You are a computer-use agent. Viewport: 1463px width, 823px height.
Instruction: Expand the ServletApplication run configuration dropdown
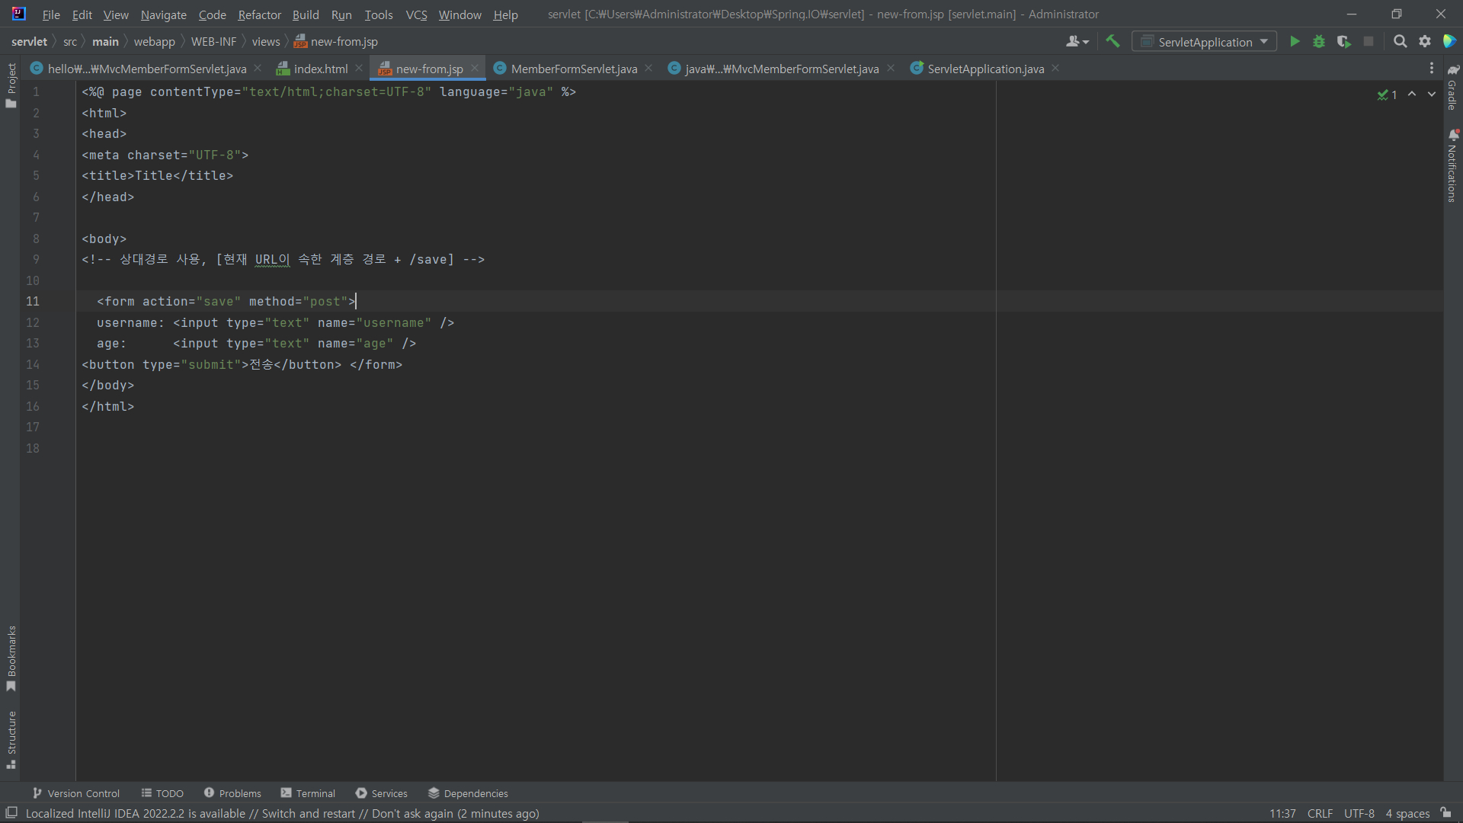[x=1204, y=42]
